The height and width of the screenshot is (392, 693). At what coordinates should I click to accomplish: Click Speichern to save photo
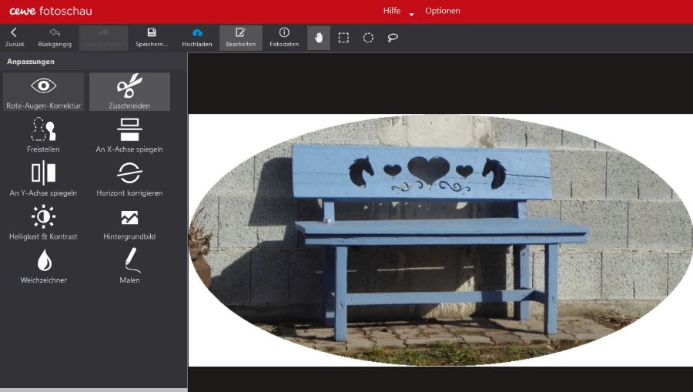tap(152, 37)
